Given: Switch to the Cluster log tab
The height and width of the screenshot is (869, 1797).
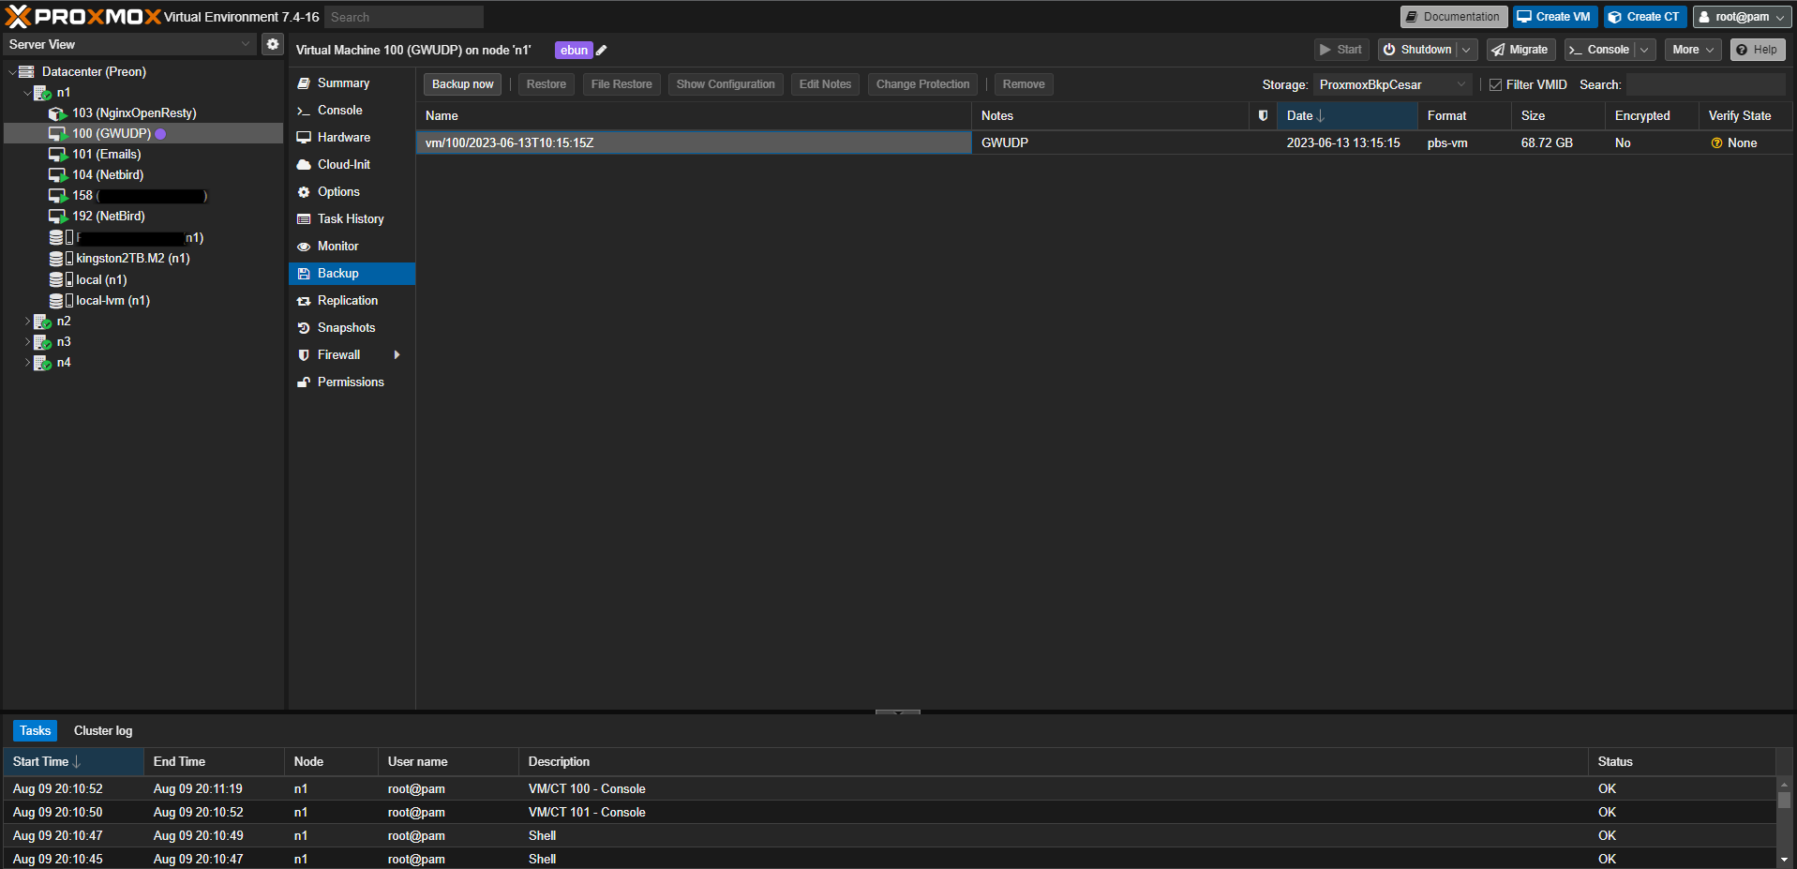Looking at the screenshot, I should (103, 731).
